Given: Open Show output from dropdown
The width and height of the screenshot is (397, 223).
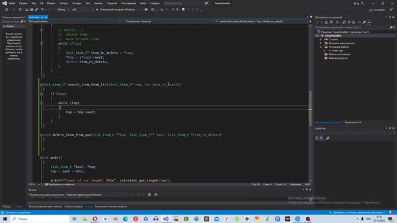Looking at the screenshot, I should coord(97,195).
